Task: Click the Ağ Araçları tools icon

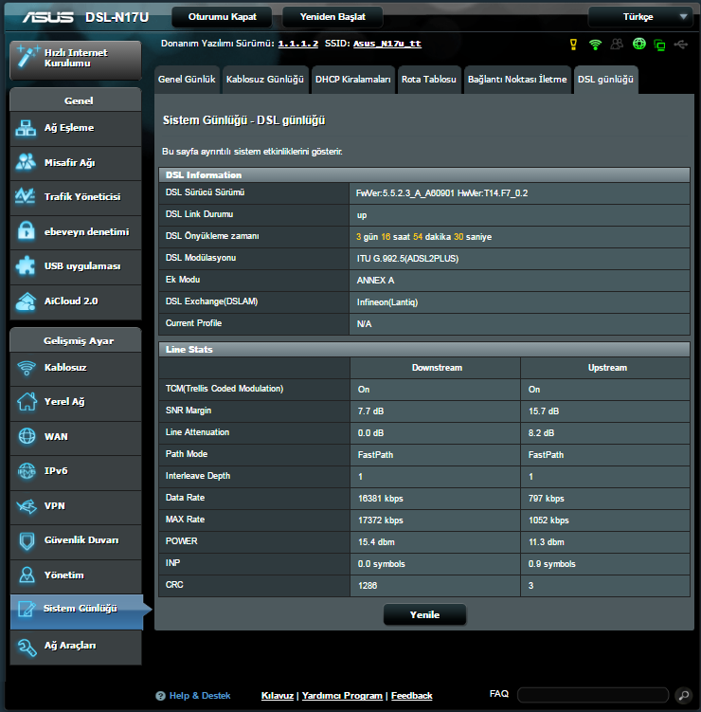Action: click(27, 647)
